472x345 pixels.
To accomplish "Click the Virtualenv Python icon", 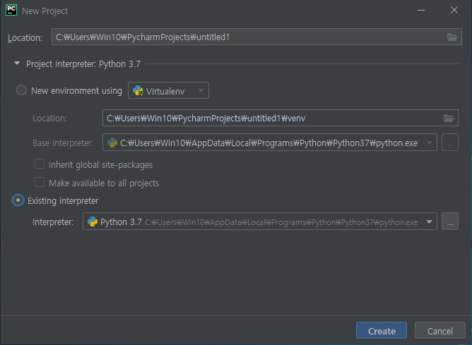I will pos(138,90).
